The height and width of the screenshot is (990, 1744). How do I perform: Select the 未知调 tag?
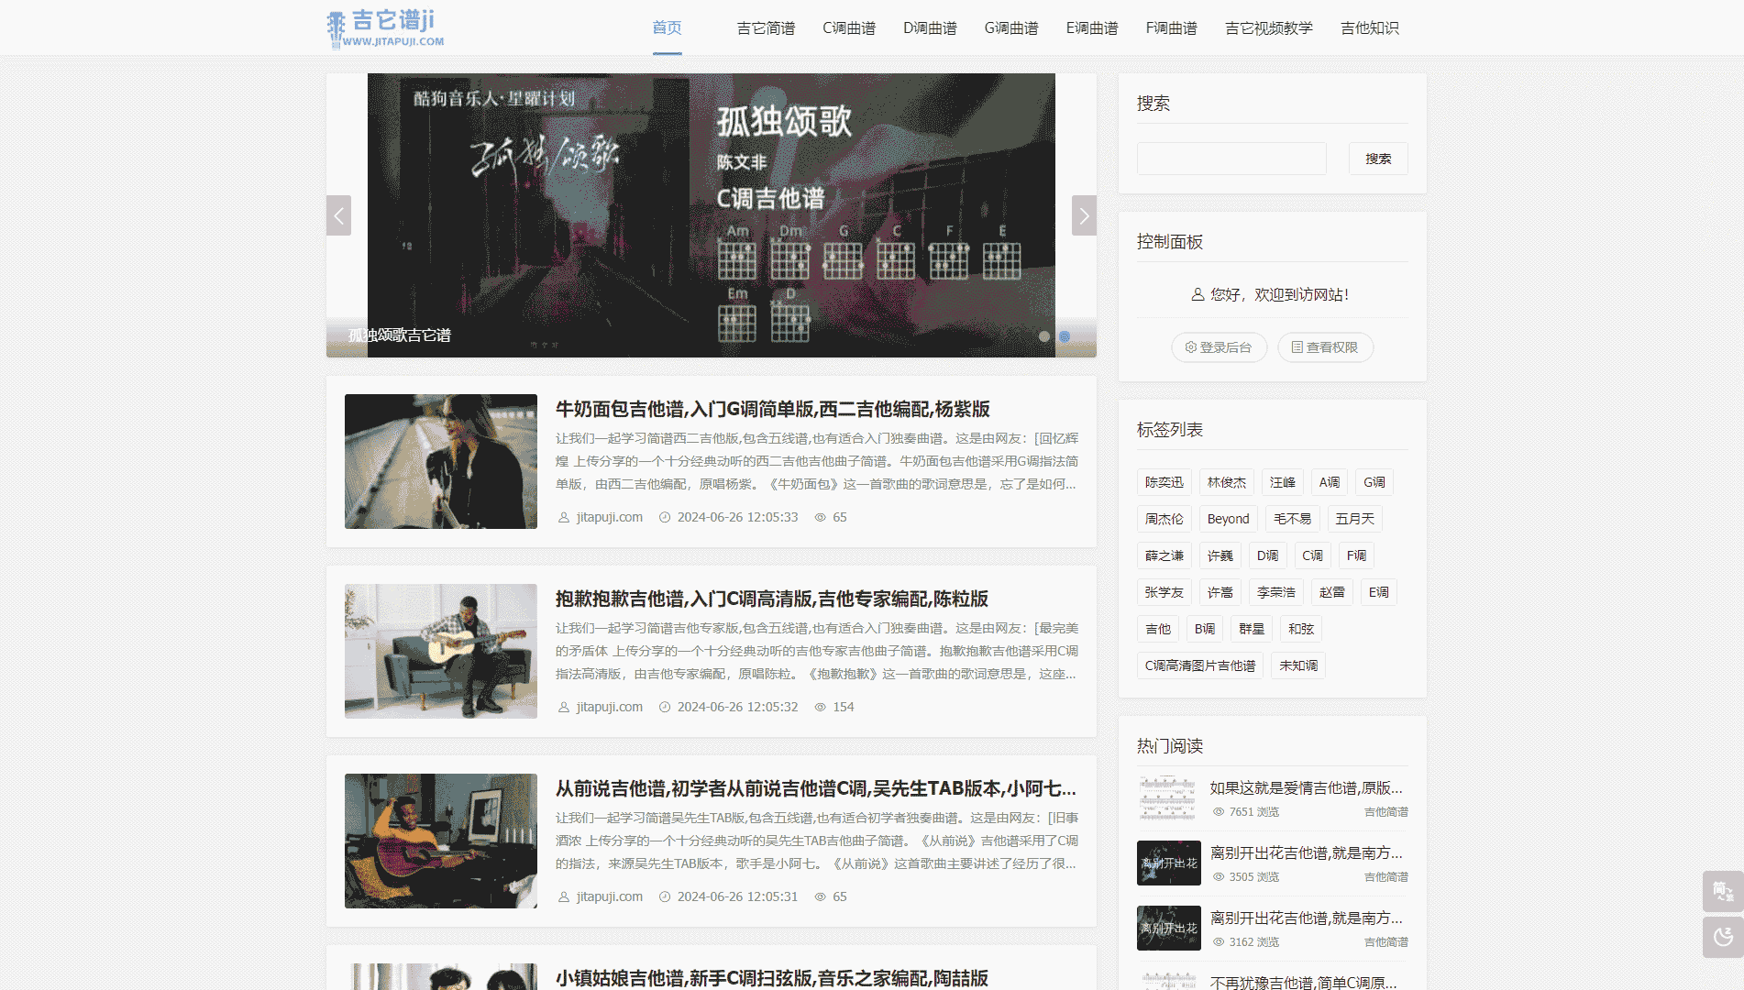tap(1298, 665)
